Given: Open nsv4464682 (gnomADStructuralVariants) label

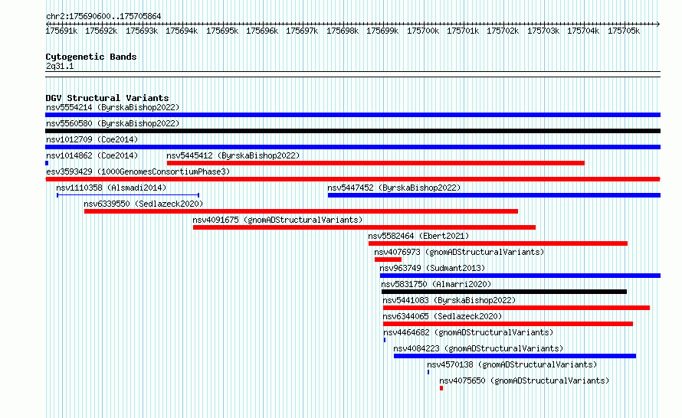Looking at the screenshot, I should click(468, 332).
